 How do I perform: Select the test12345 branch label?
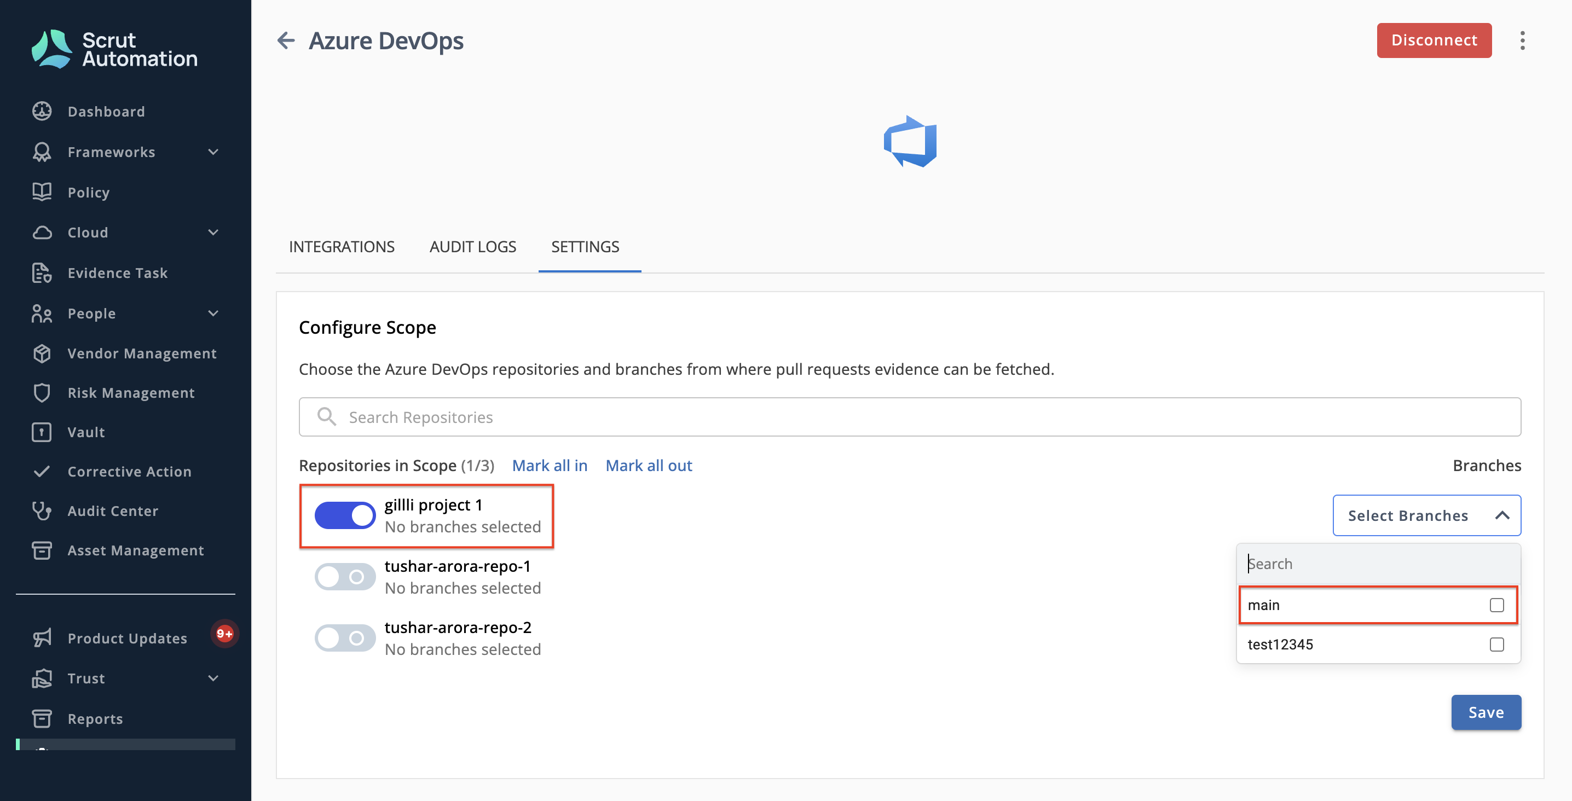coord(1280,644)
